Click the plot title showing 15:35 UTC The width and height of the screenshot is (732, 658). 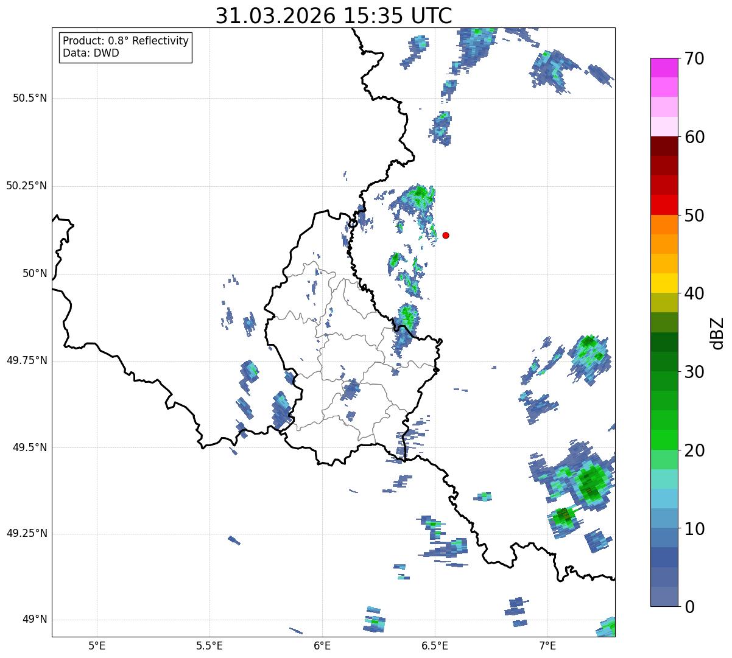click(x=334, y=16)
